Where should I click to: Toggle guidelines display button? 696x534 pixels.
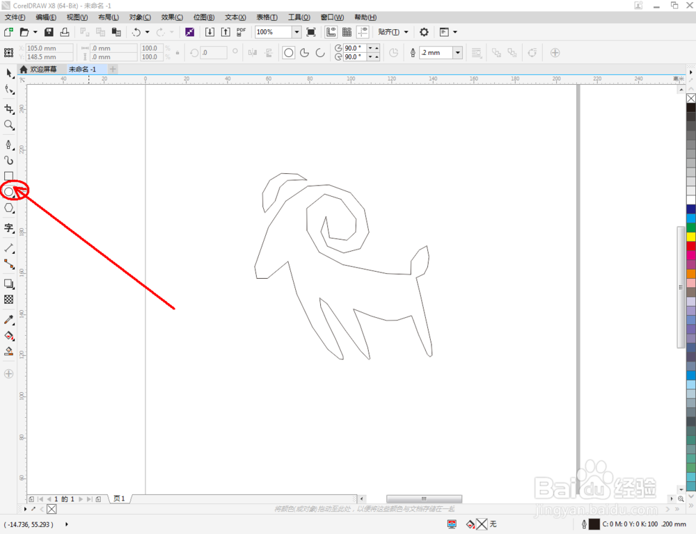click(x=363, y=32)
